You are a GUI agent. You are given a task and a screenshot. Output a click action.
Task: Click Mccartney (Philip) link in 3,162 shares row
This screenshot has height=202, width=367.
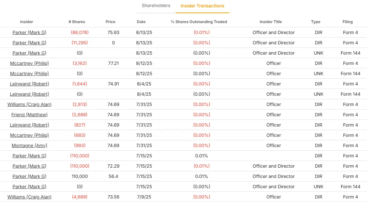click(29, 63)
